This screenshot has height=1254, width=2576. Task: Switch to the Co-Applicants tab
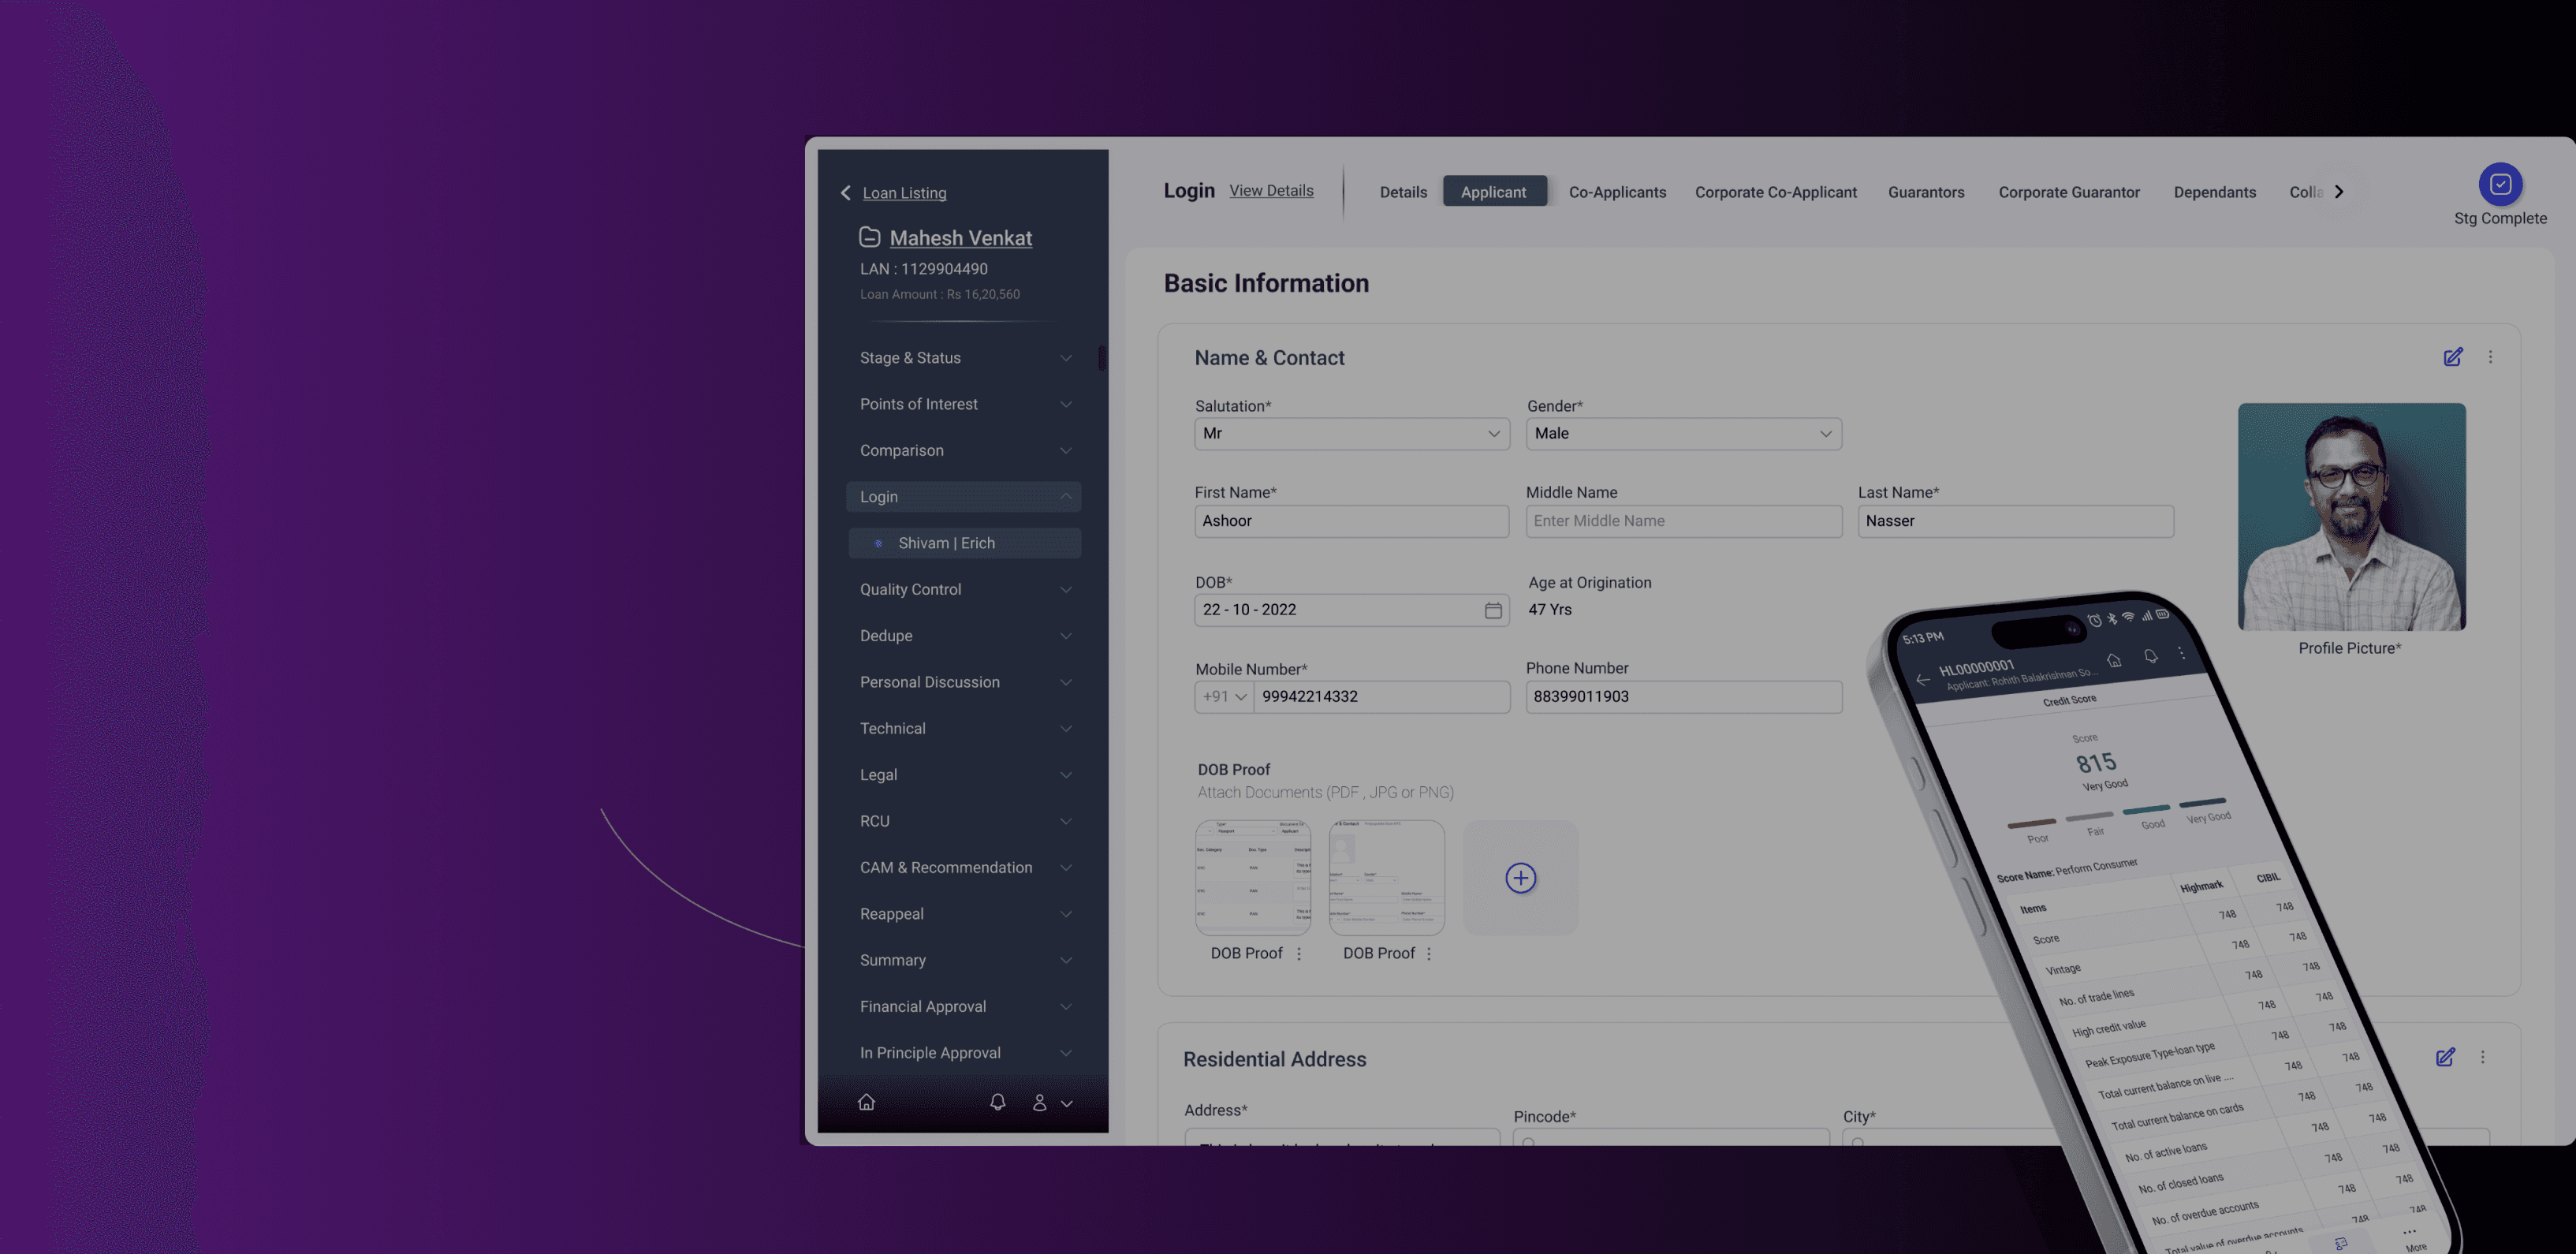click(1617, 192)
